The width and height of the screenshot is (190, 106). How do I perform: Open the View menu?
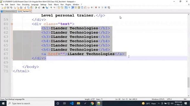18,5
